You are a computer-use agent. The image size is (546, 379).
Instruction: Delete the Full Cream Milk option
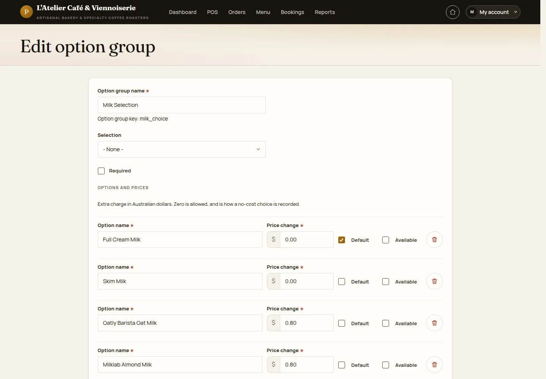coord(435,240)
